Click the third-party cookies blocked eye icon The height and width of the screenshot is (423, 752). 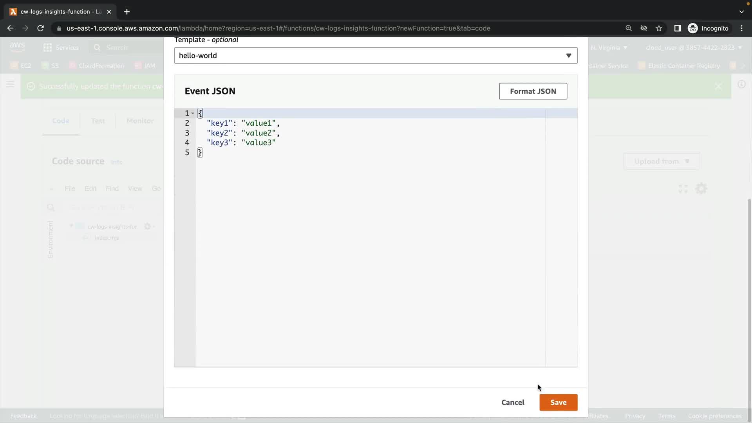pos(644,28)
